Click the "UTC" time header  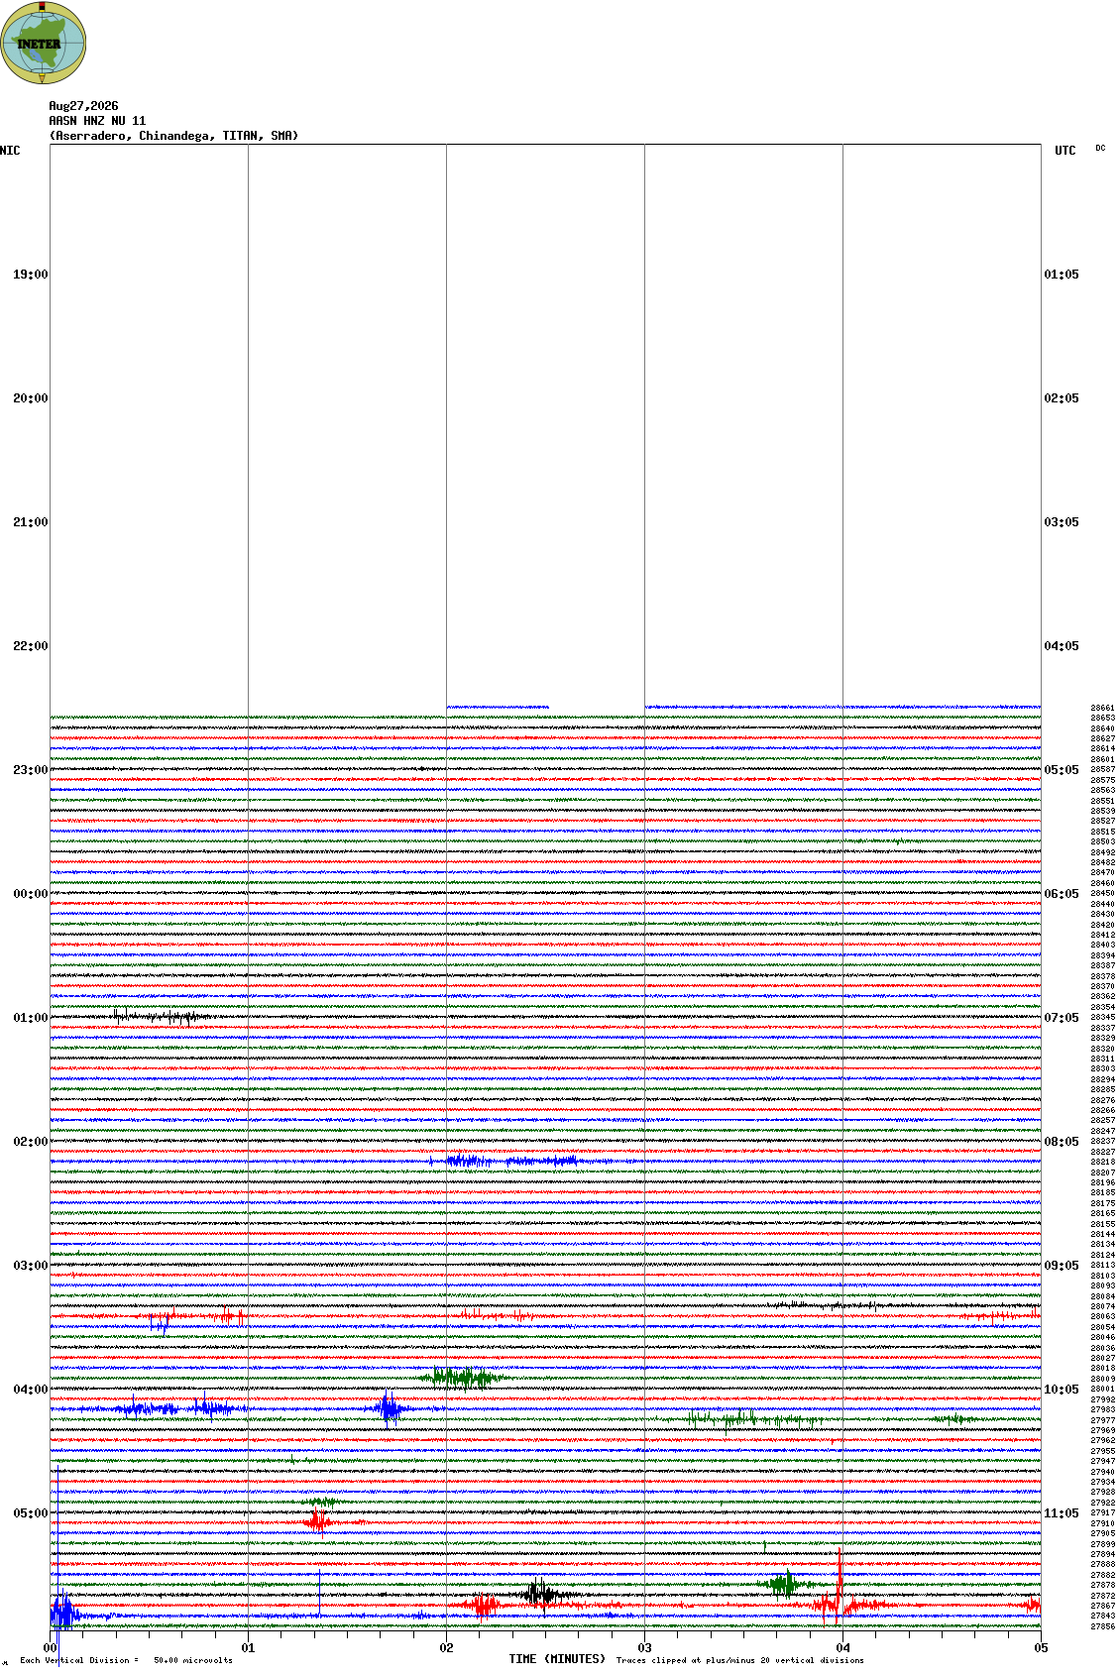coord(1065,151)
